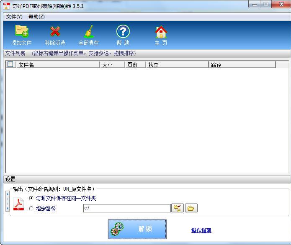Screen dimensions: 291x245
Task: Collapse the settings panel using upper left arrow
Action: click(8, 194)
